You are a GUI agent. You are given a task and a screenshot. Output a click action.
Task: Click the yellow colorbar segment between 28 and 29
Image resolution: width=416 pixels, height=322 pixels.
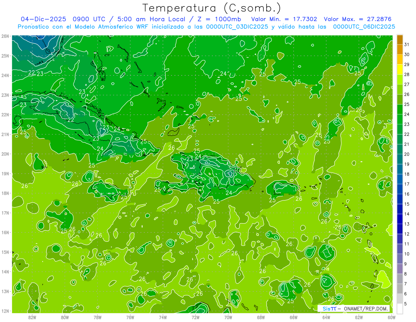point(400,69)
